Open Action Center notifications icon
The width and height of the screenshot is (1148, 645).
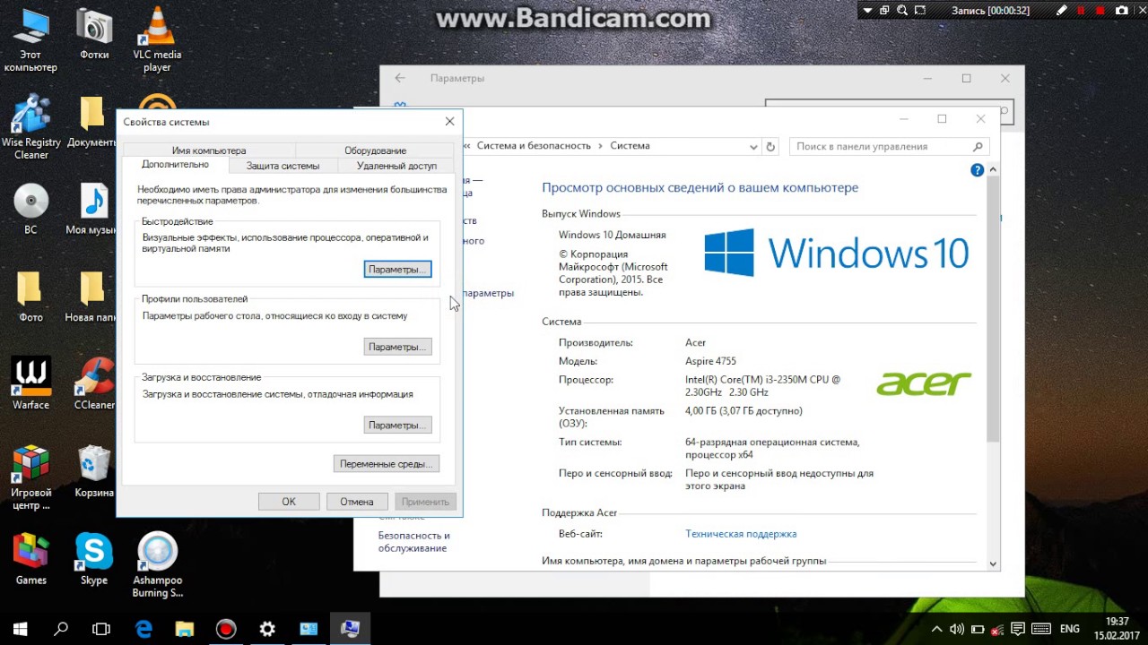click(x=1018, y=629)
